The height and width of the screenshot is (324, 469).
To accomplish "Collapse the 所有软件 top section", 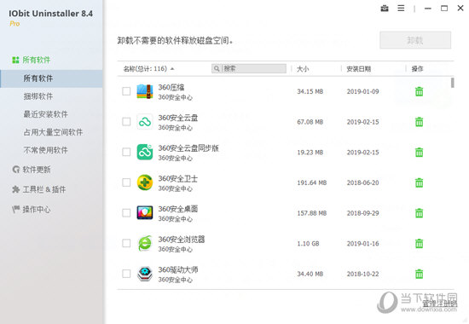I will (31, 60).
